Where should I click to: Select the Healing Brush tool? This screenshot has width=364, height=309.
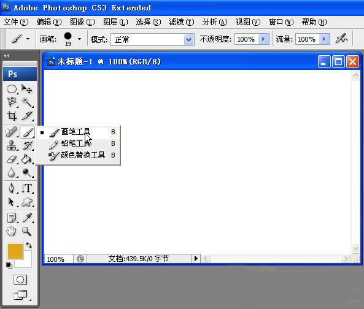tap(12, 132)
